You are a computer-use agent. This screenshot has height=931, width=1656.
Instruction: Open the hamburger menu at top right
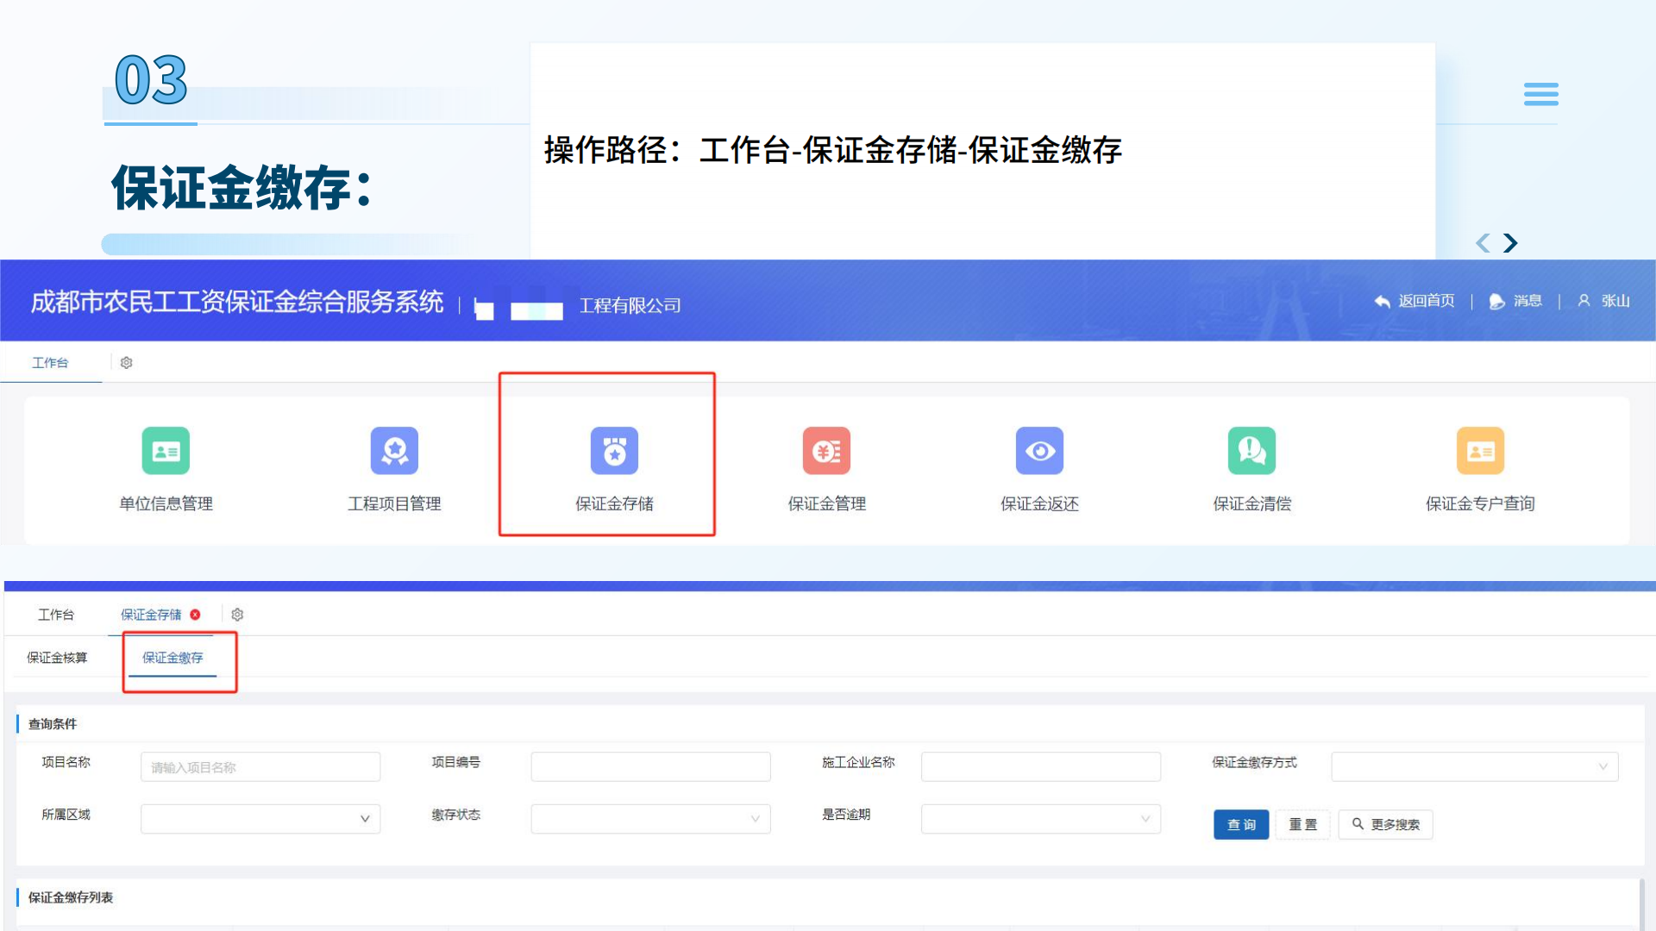1541,94
